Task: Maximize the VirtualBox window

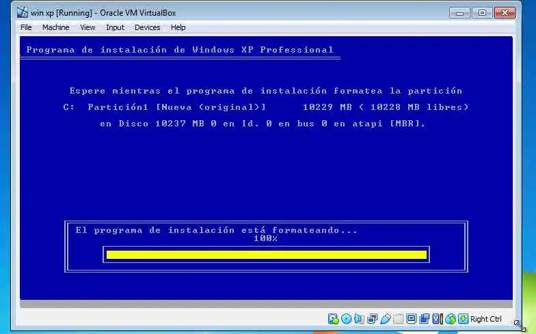Action: click(482, 13)
